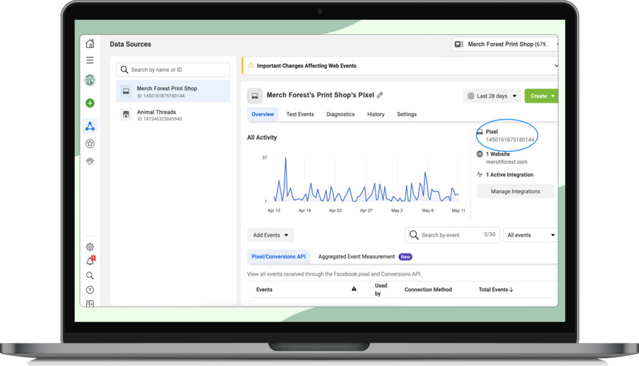639x366 pixels.
Task: Open the Home icon in sidebar
Action: (x=90, y=44)
